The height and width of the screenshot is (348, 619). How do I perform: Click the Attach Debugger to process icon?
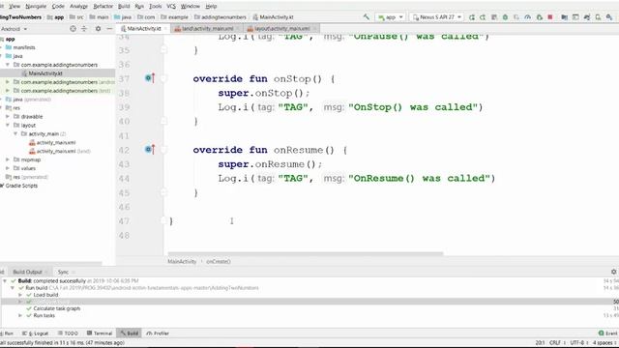[x=540, y=17]
